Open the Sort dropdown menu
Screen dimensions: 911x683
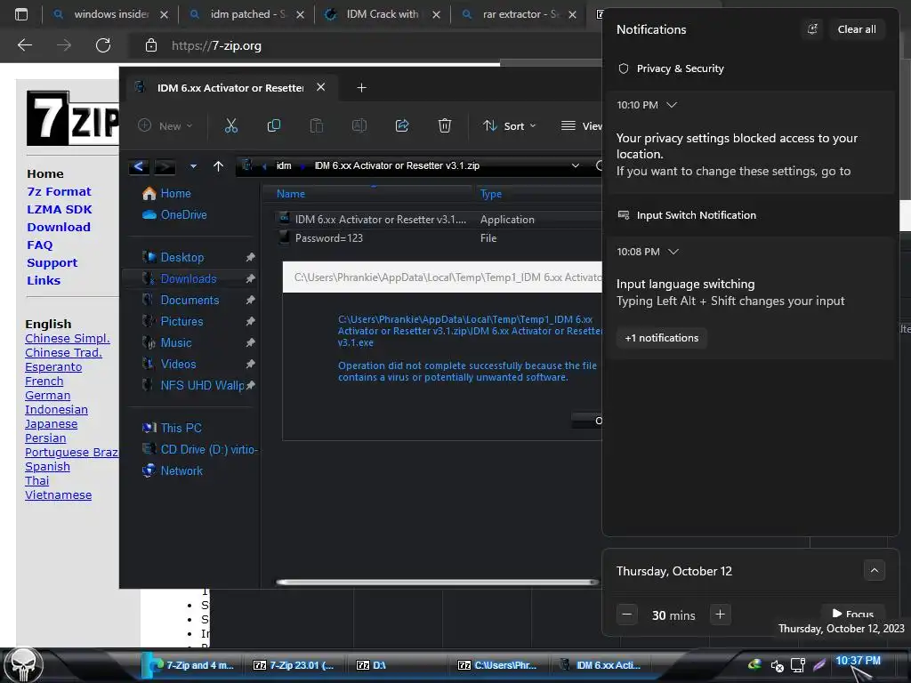click(x=510, y=126)
